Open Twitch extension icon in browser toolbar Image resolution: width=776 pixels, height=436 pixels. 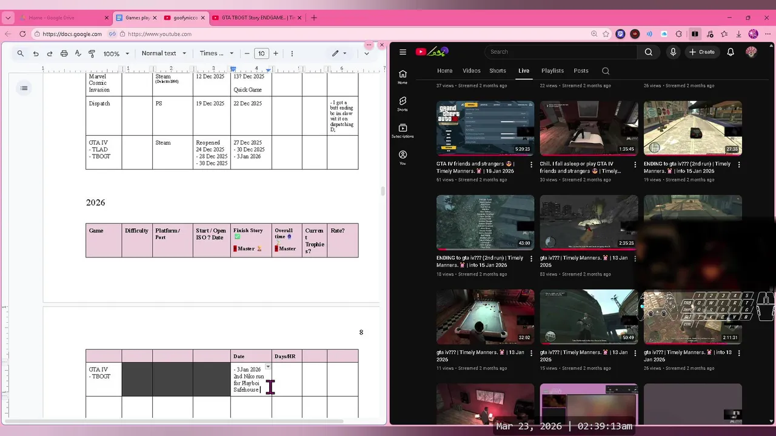pos(620,34)
